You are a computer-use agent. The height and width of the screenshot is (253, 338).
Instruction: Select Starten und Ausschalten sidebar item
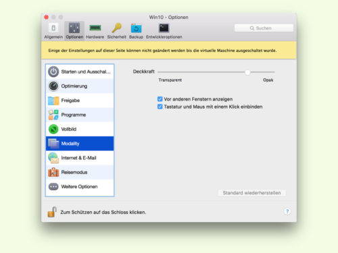click(x=80, y=72)
